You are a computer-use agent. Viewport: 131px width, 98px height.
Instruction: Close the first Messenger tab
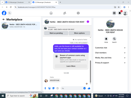pos(29,2)
